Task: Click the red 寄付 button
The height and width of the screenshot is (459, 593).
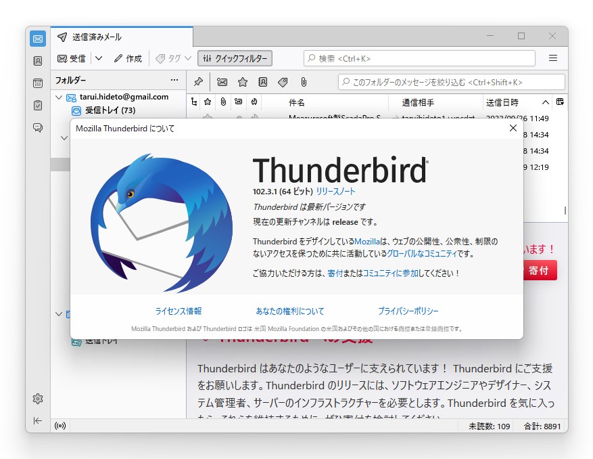Action: point(539,270)
